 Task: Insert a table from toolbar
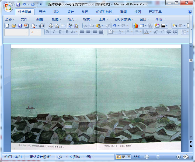142,26
